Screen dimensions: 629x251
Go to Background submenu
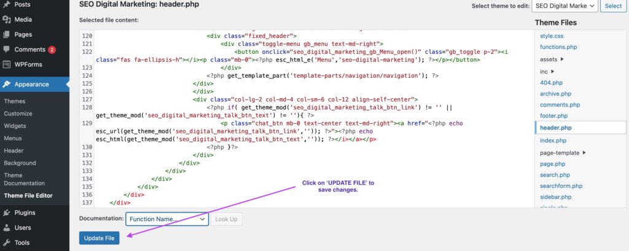[20, 163]
